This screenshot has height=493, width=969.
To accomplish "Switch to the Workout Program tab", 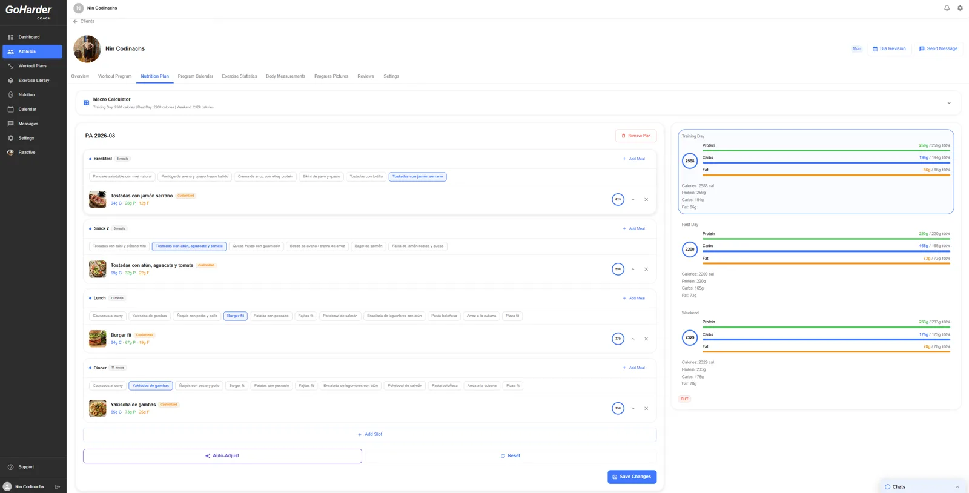I will [x=115, y=76].
